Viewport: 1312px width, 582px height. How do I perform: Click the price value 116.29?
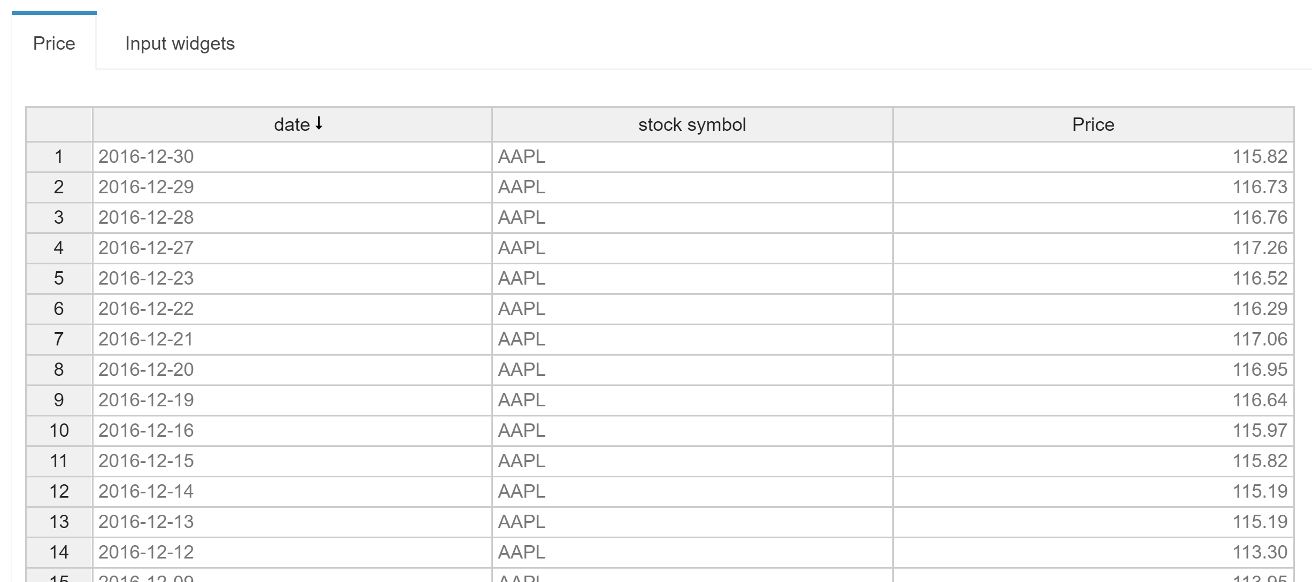coord(1260,309)
